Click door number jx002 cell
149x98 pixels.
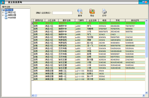pyautogui.click(x=81, y=26)
